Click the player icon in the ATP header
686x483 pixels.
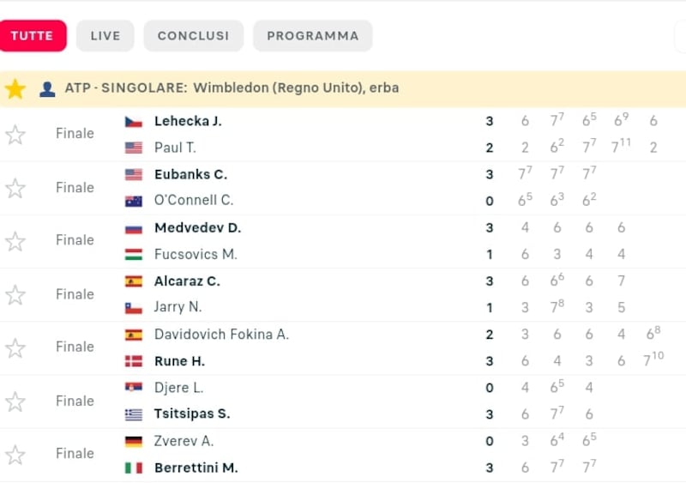[47, 89]
